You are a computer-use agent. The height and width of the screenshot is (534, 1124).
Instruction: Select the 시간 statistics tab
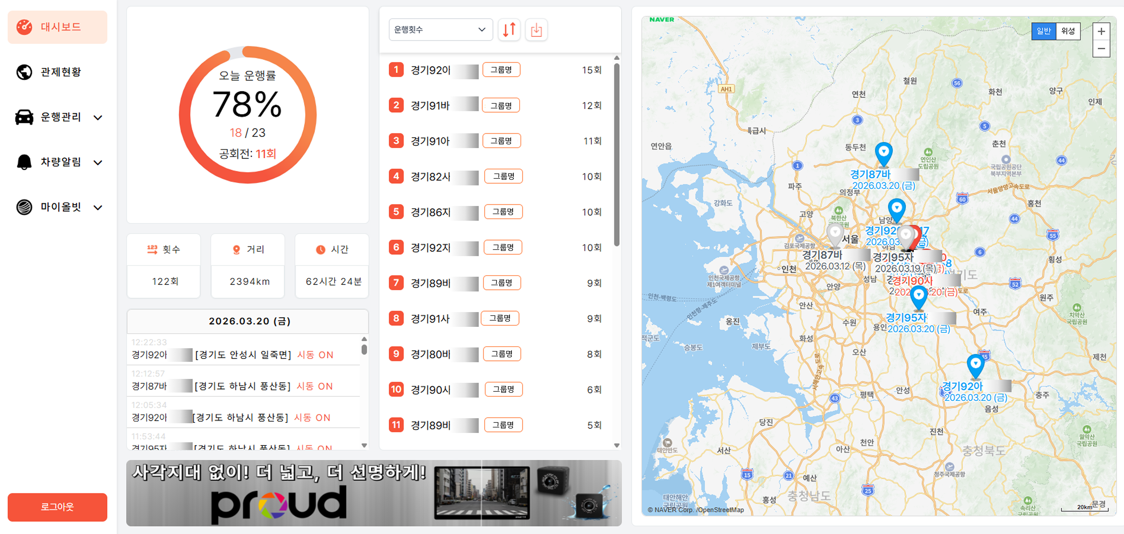(332, 250)
